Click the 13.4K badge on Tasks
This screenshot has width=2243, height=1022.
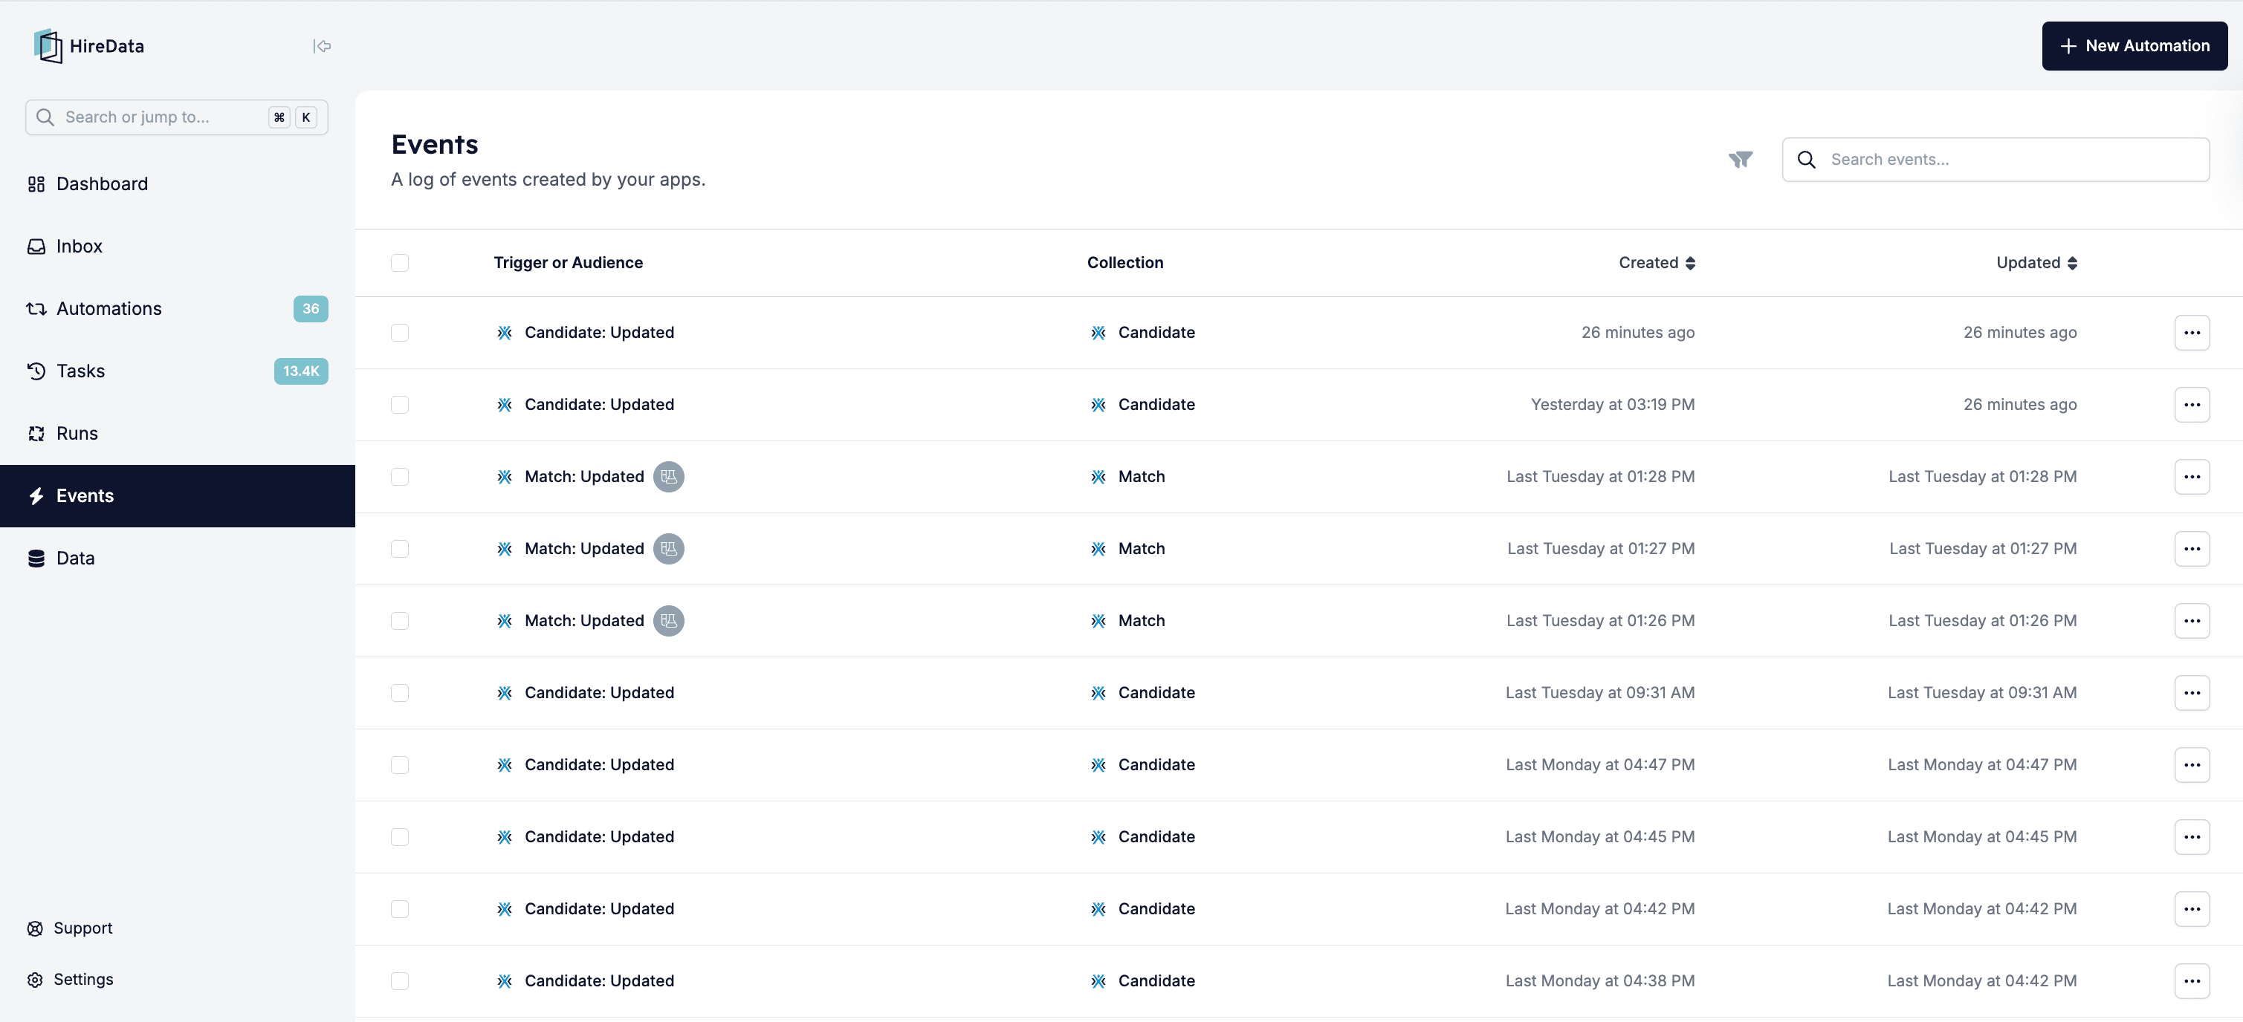(x=300, y=371)
